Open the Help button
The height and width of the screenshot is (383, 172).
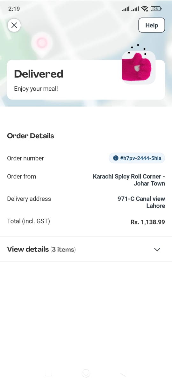click(x=152, y=25)
